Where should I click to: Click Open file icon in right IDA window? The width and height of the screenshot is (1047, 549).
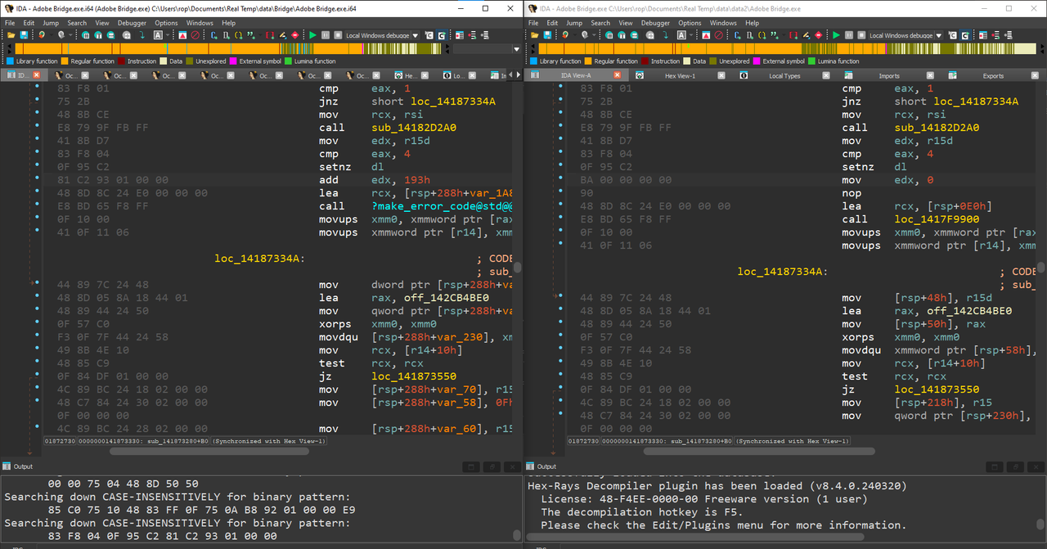[x=534, y=35]
